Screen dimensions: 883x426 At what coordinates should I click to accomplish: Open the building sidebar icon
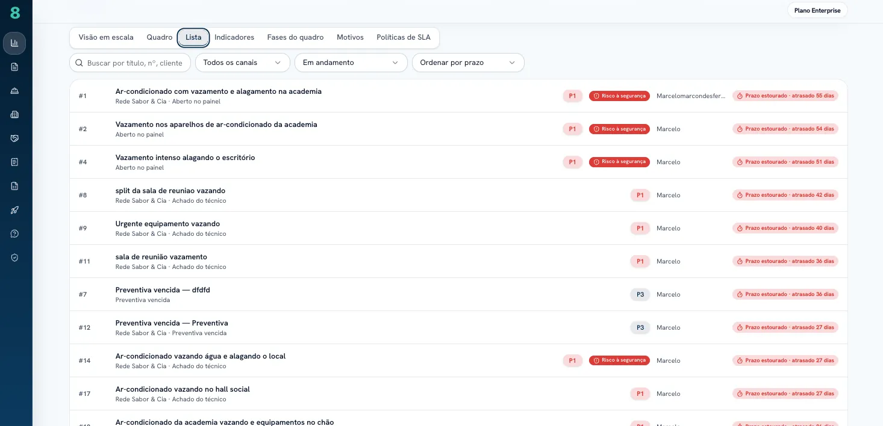pyautogui.click(x=14, y=114)
